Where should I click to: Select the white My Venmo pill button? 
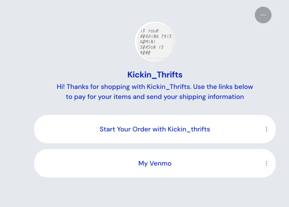155,163
